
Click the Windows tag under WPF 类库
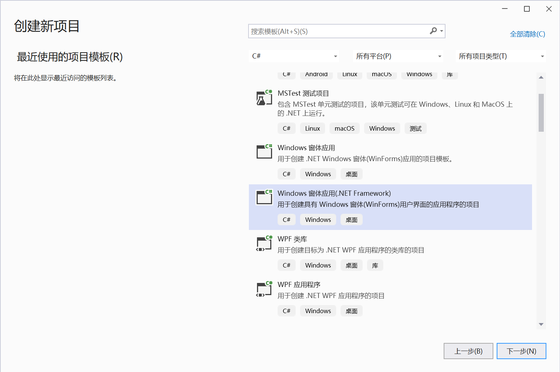318,265
